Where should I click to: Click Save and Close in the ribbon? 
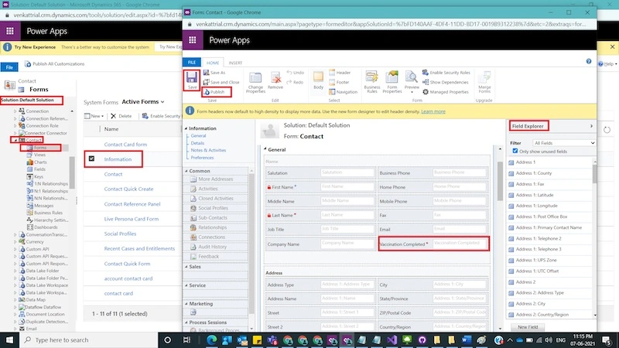tap(221, 82)
